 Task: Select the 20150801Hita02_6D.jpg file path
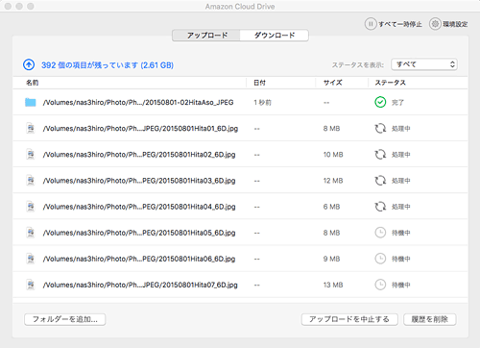tap(139, 155)
